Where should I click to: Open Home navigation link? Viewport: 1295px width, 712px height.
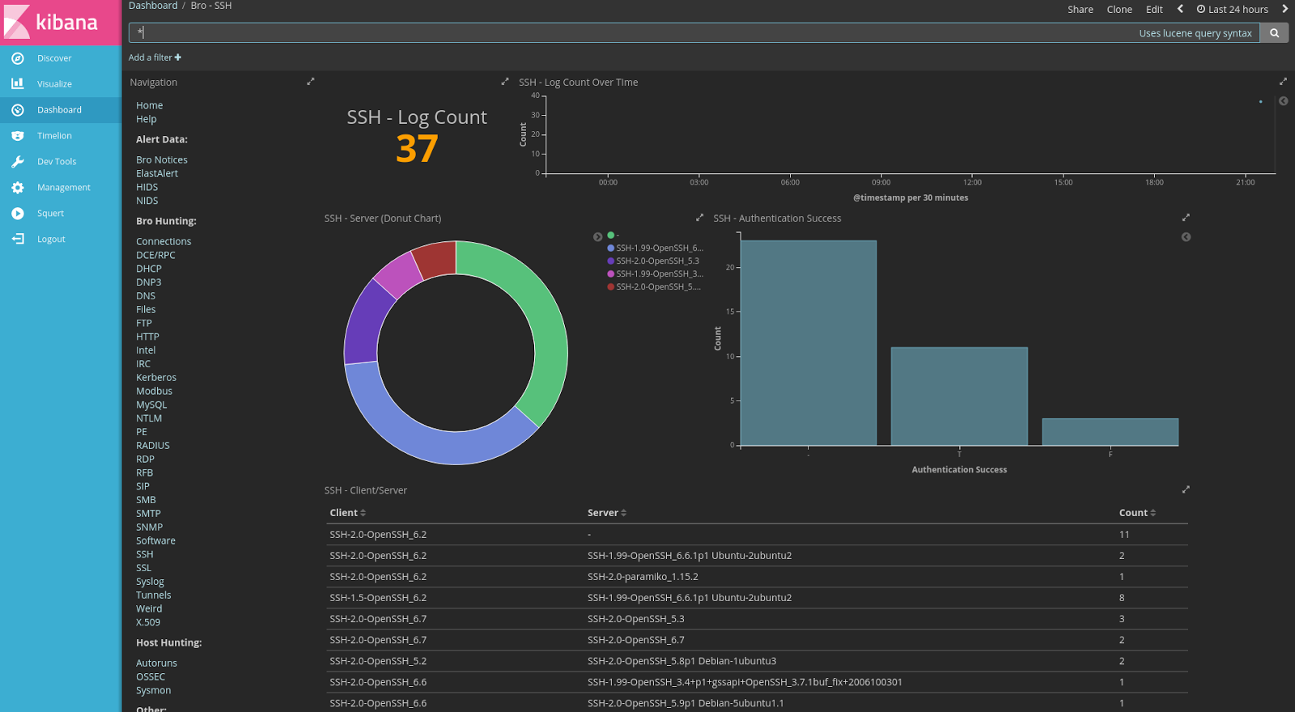point(150,106)
